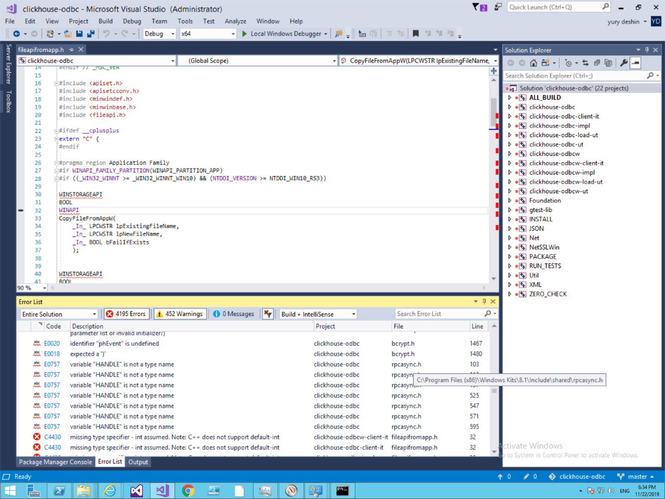Open the Analyze menu

pos(235,21)
